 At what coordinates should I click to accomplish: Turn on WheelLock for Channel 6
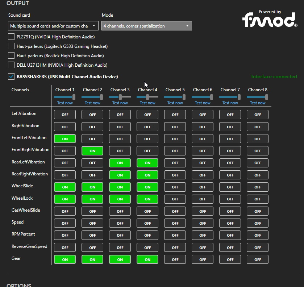tap(203, 199)
